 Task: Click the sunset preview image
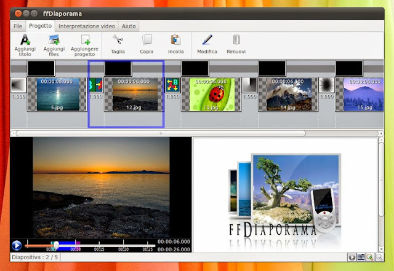click(101, 187)
